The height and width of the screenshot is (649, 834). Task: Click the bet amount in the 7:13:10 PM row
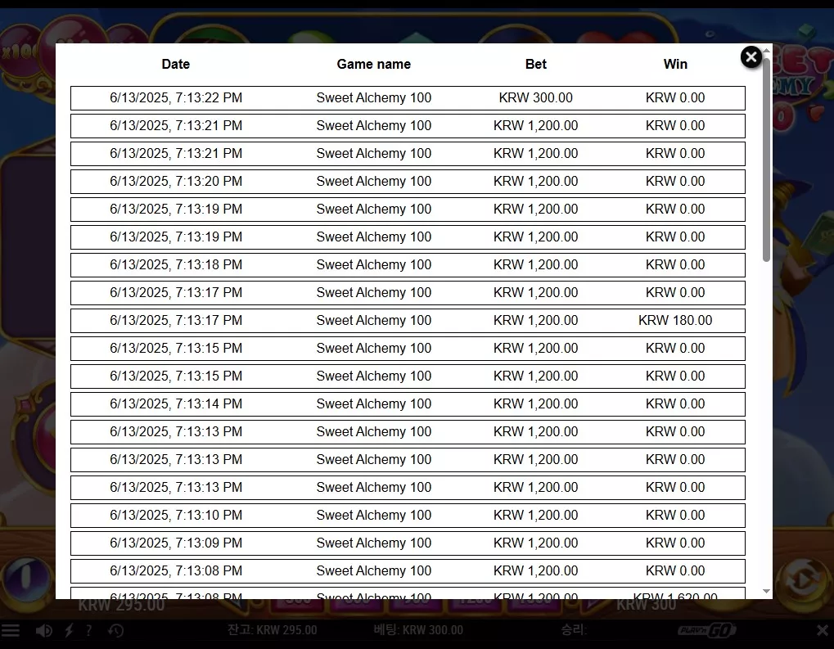535,515
